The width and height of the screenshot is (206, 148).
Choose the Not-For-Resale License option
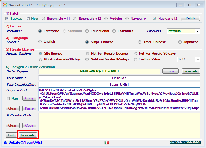point(88,54)
